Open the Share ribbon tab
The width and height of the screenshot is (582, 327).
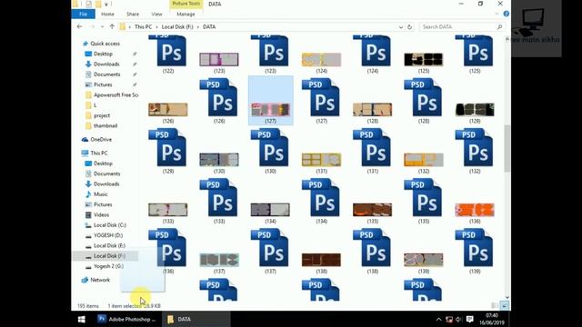click(133, 15)
